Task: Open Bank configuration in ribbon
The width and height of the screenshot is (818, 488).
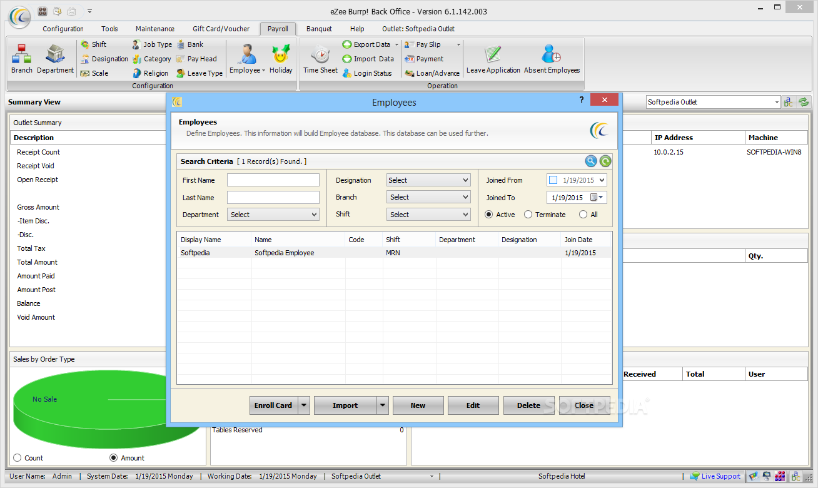Action: (189, 44)
